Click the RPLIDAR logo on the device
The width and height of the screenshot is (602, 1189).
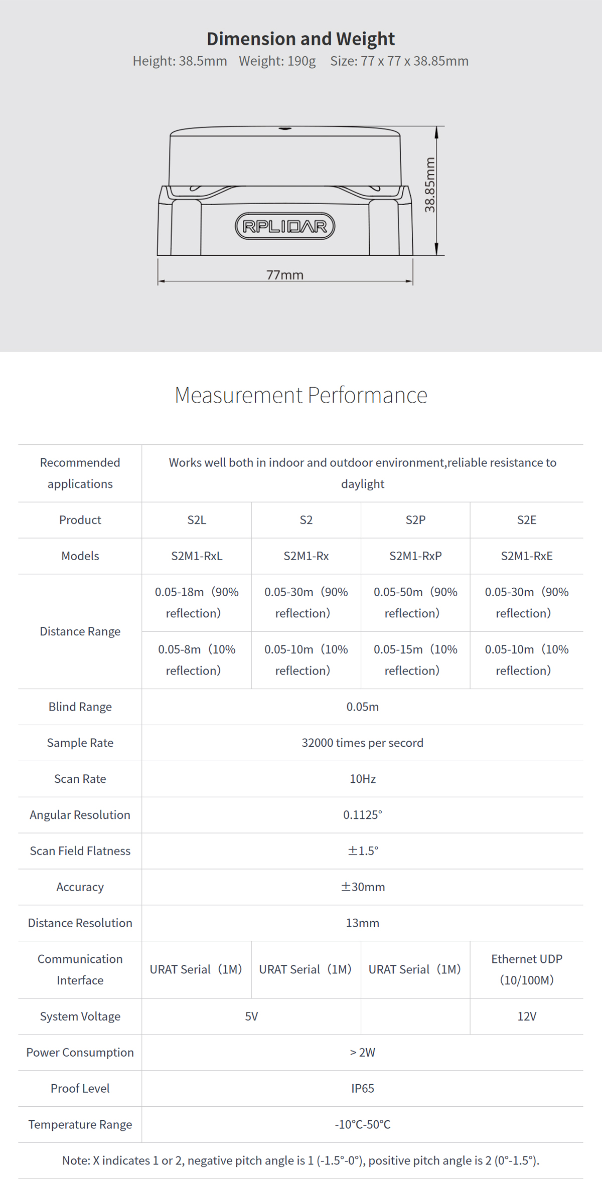click(x=285, y=227)
